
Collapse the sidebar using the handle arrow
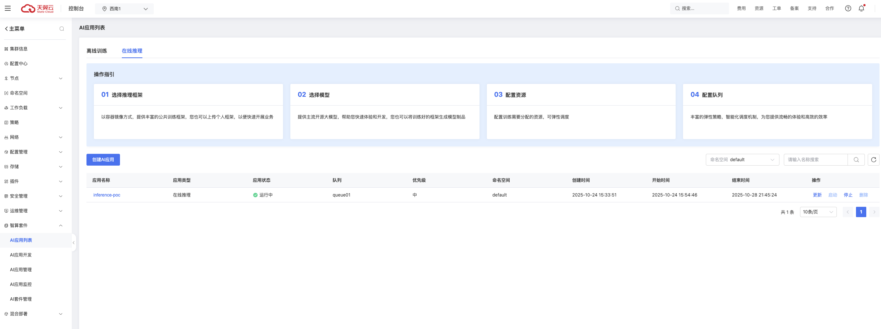pyautogui.click(x=74, y=243)
